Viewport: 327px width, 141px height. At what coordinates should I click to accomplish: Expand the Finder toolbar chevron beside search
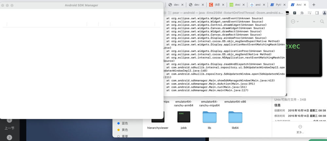click(314, 22)
